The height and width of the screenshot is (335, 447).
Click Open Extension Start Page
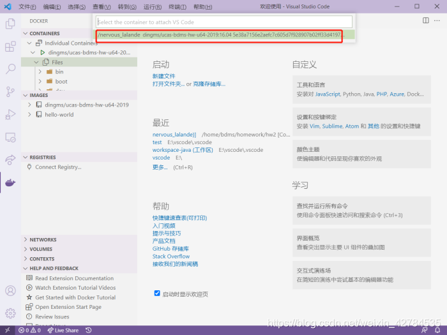click(68, 307)
